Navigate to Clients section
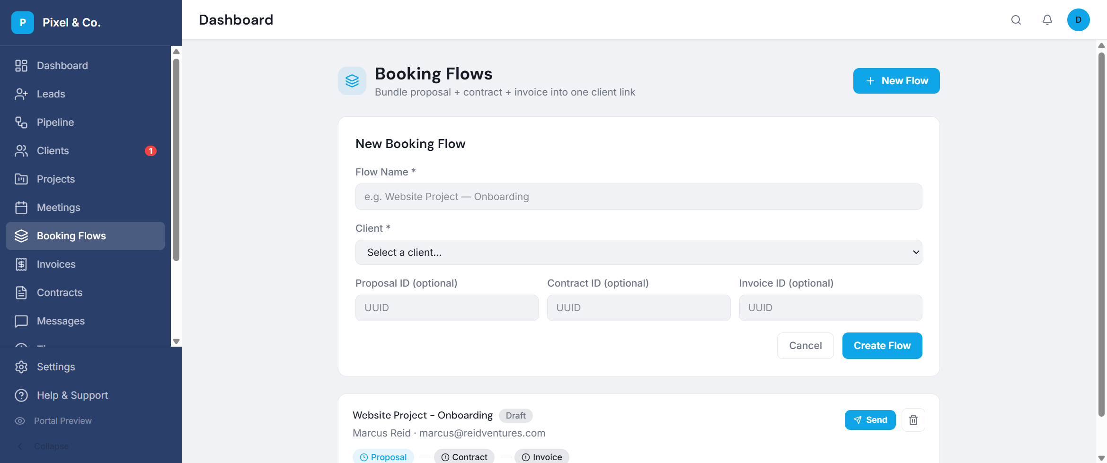 (x=53, y=151)
